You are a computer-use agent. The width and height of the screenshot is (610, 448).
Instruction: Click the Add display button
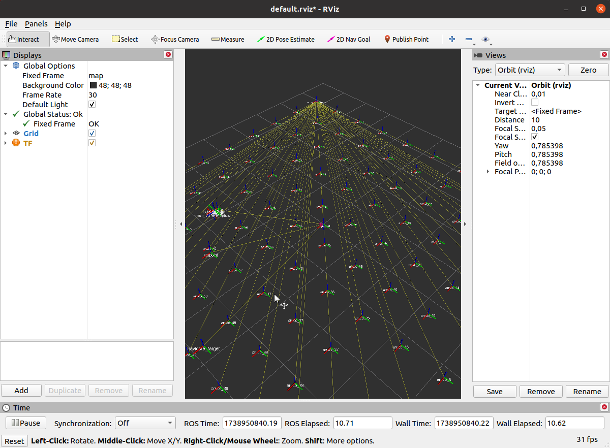[21, 391]
